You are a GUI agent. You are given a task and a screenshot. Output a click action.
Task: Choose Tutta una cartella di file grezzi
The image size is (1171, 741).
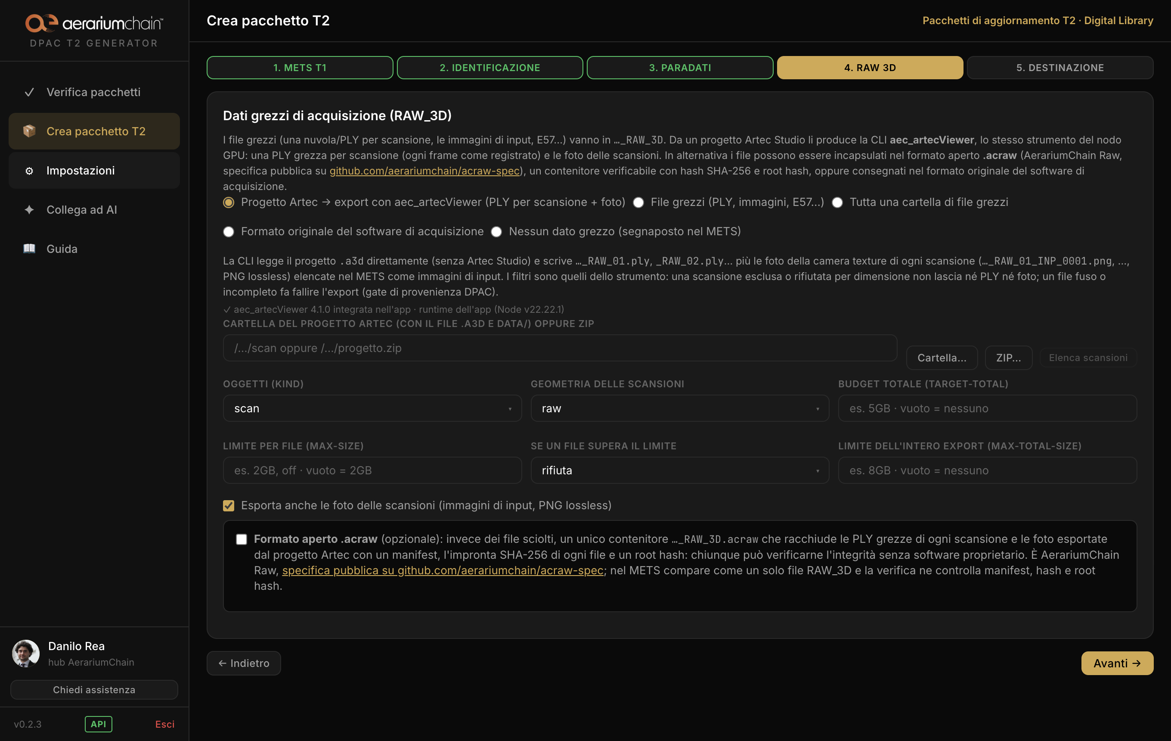(x=837, y=202)
